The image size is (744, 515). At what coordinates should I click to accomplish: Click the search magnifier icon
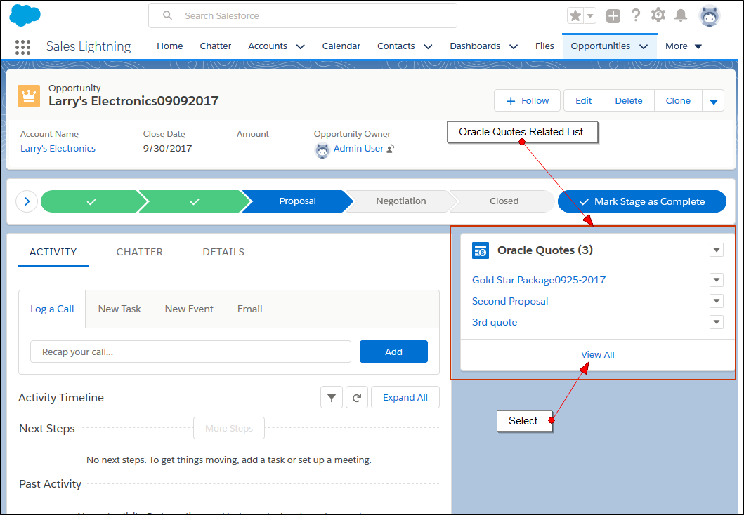167,15
